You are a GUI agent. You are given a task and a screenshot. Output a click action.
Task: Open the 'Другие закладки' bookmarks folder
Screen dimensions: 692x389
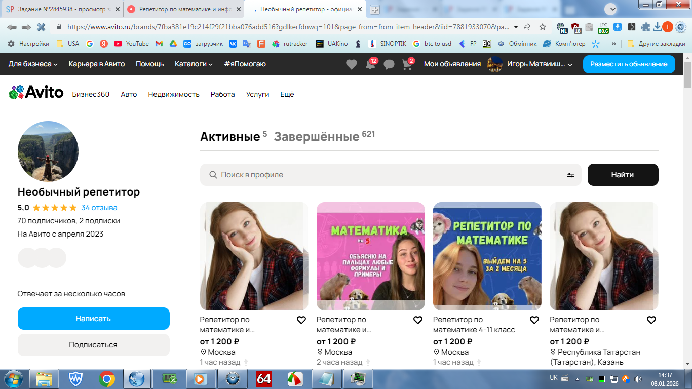[656, 44]
